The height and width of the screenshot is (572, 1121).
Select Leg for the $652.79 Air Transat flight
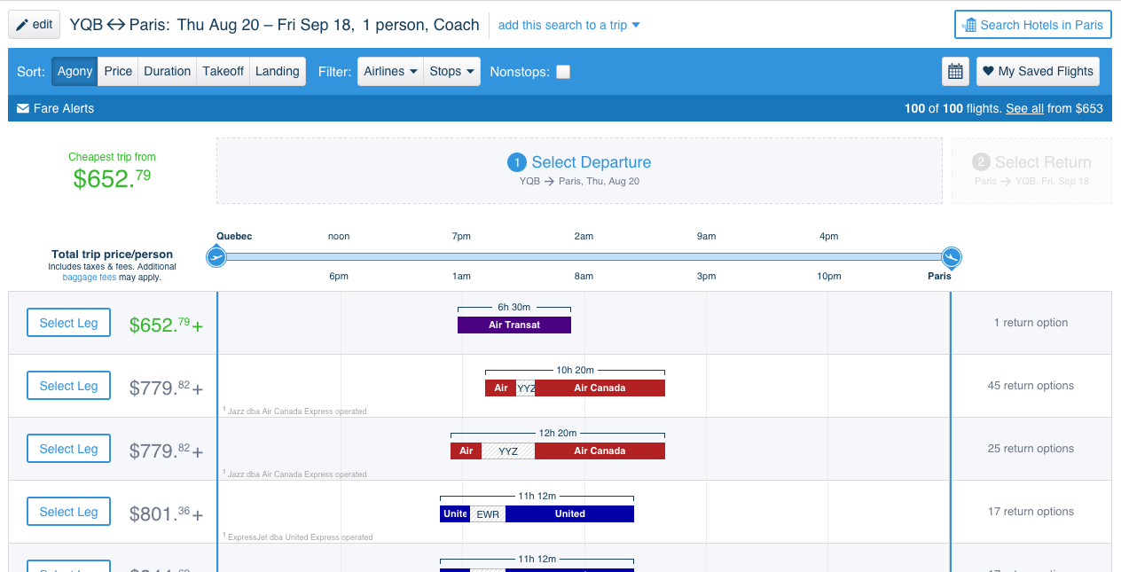pos(69,323)
